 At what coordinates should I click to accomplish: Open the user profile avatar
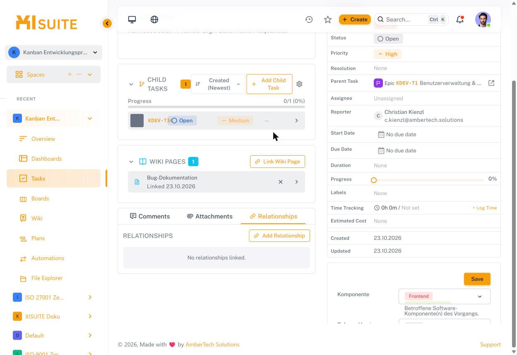click(x=483, y=19)
